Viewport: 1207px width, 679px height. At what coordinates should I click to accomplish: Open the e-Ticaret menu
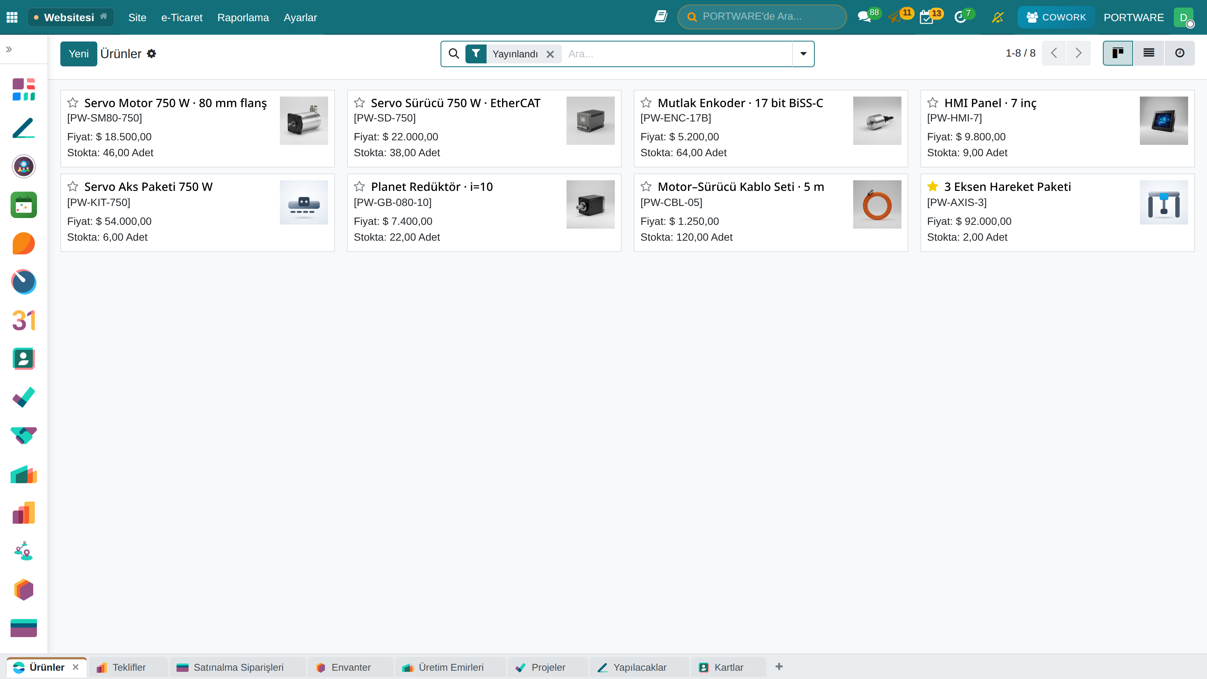coord(182,17)
